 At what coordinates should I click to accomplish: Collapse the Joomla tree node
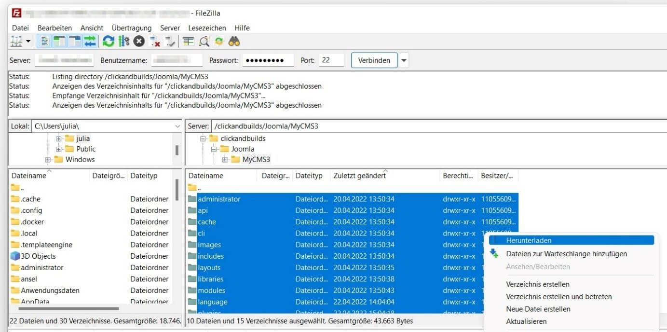click(x=214, y=149)
